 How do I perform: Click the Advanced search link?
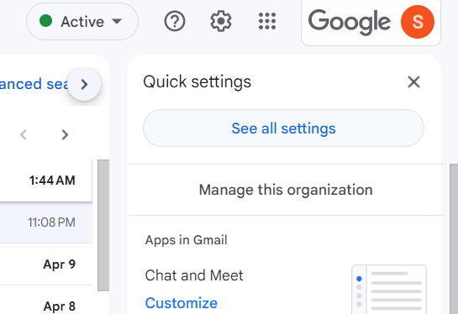click(x=34, y=84)
